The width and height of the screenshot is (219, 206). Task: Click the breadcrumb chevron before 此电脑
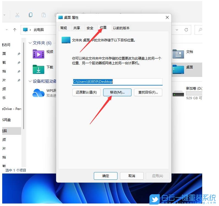point(30,30)
